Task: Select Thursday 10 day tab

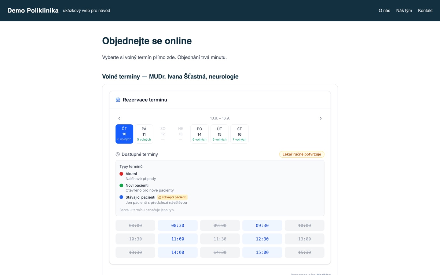Action: [x=124, y=134]
